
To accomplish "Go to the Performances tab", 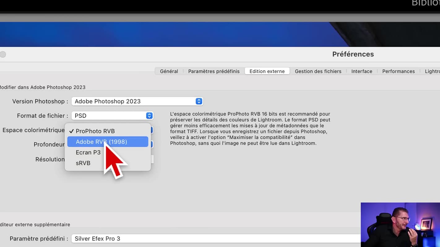I will pos(399,71).
